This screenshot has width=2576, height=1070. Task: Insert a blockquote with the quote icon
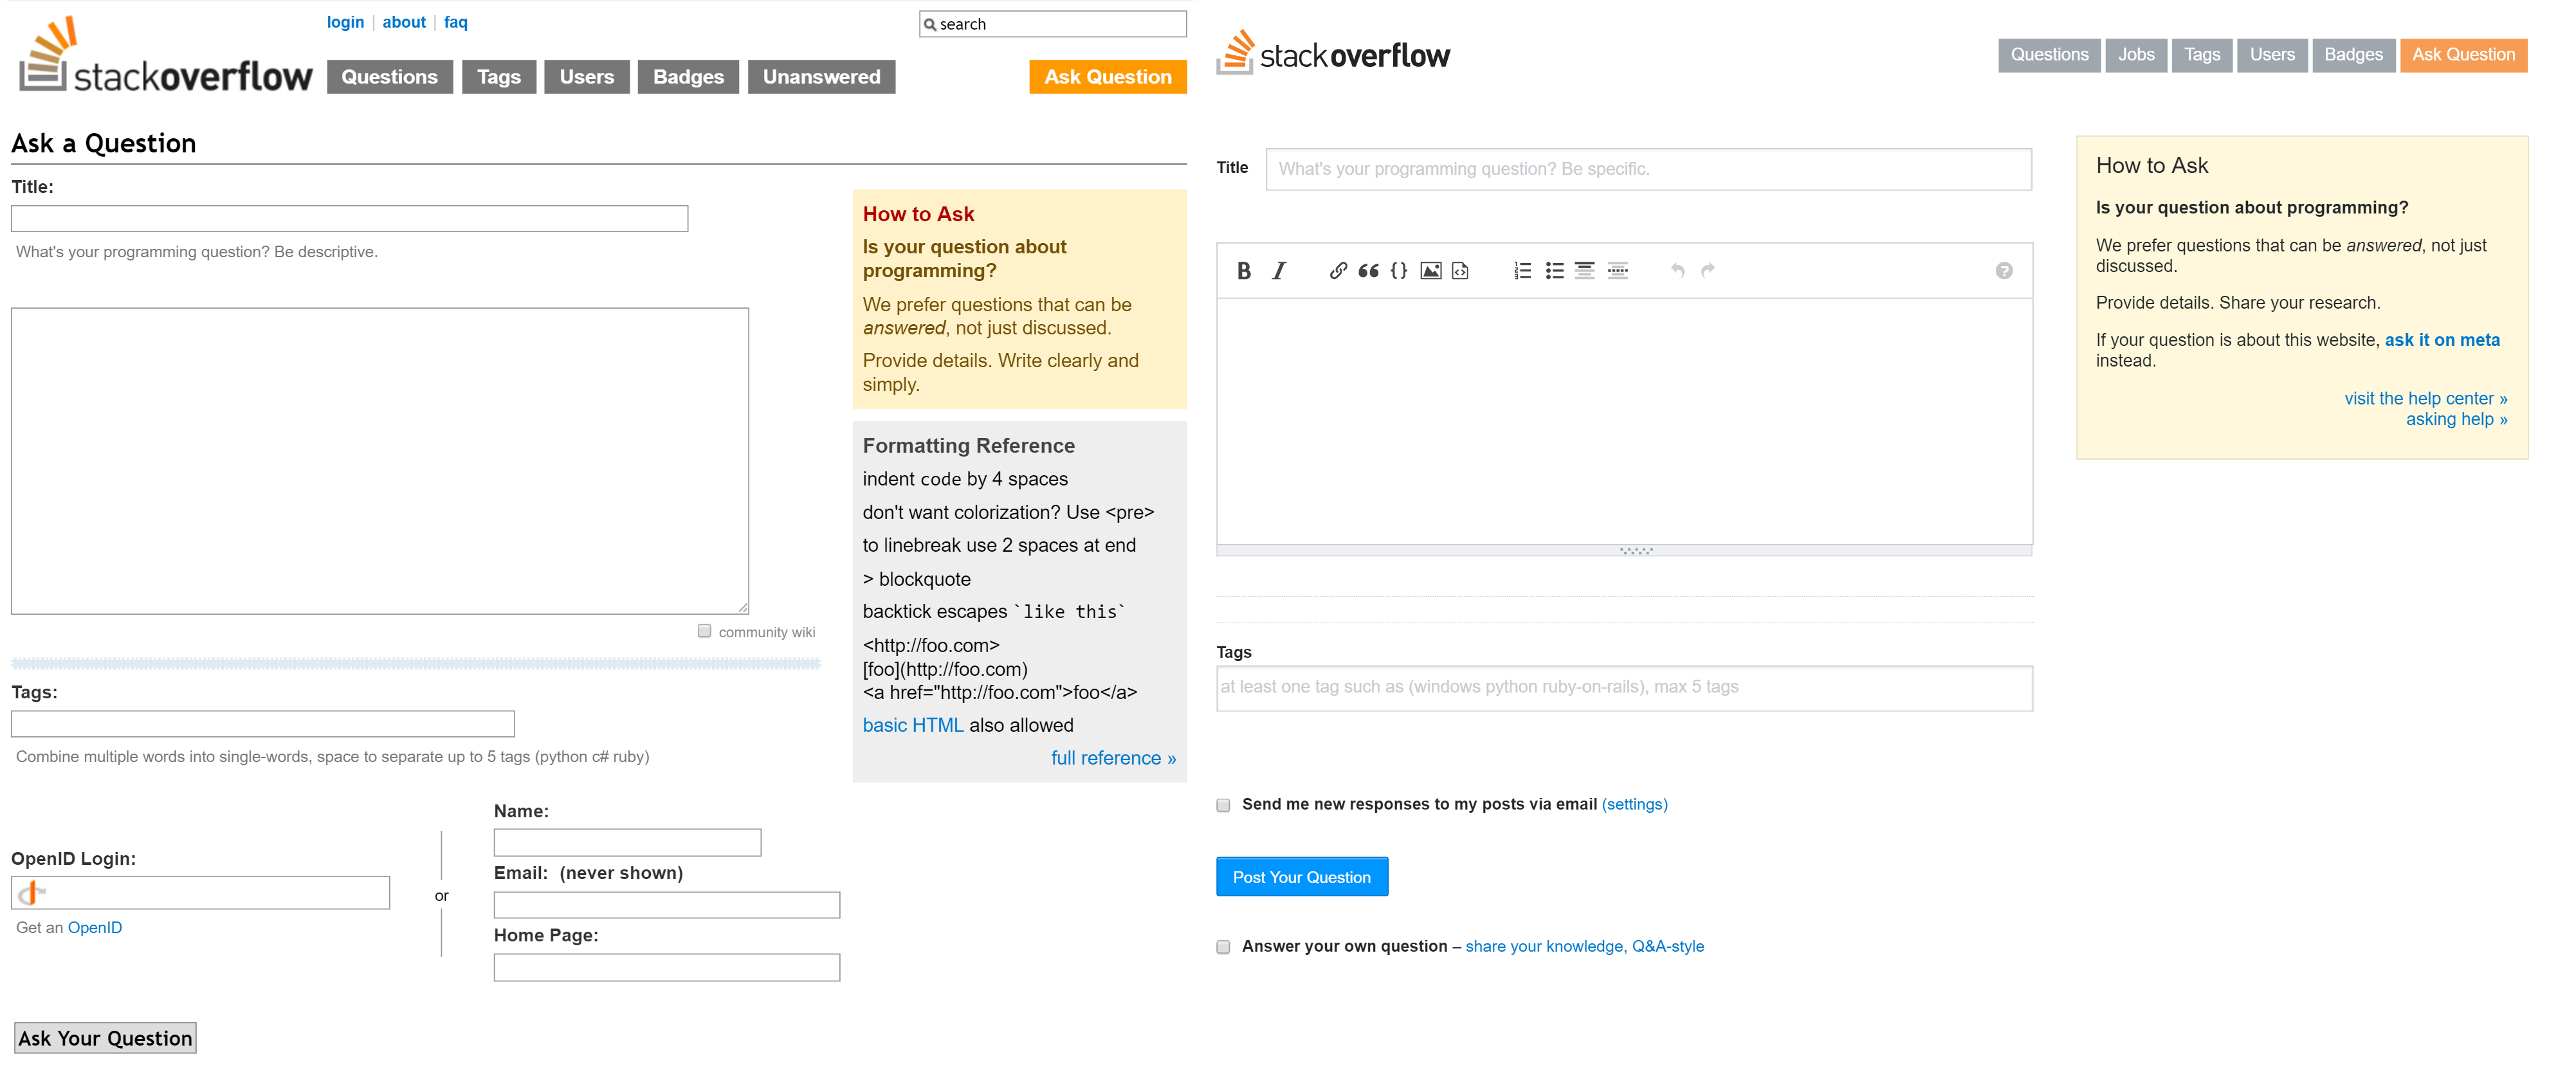point(1368,270)
